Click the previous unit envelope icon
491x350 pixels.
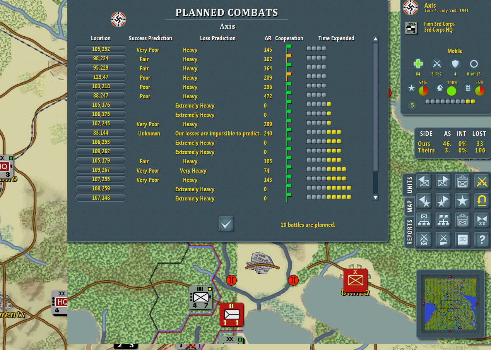tap(425, 181)
